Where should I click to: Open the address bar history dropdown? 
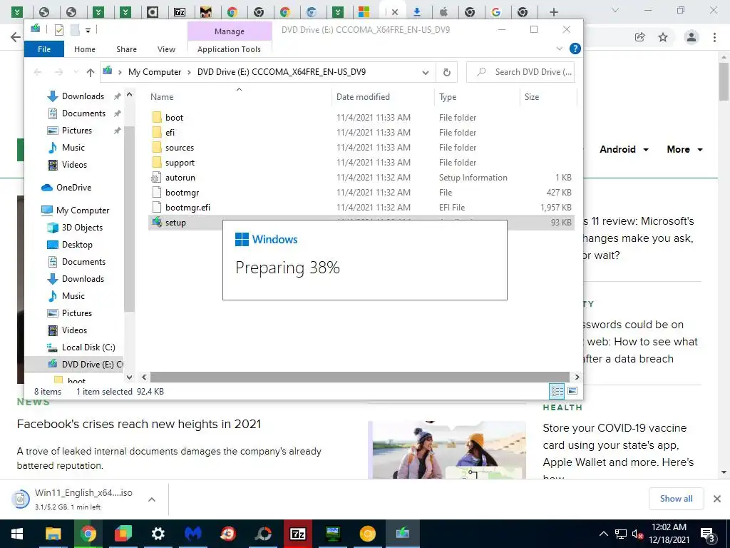click(425, 72)
